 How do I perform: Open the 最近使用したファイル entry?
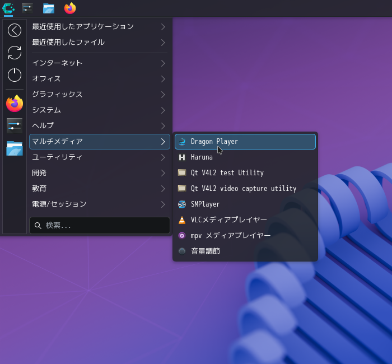pos(100,43)
